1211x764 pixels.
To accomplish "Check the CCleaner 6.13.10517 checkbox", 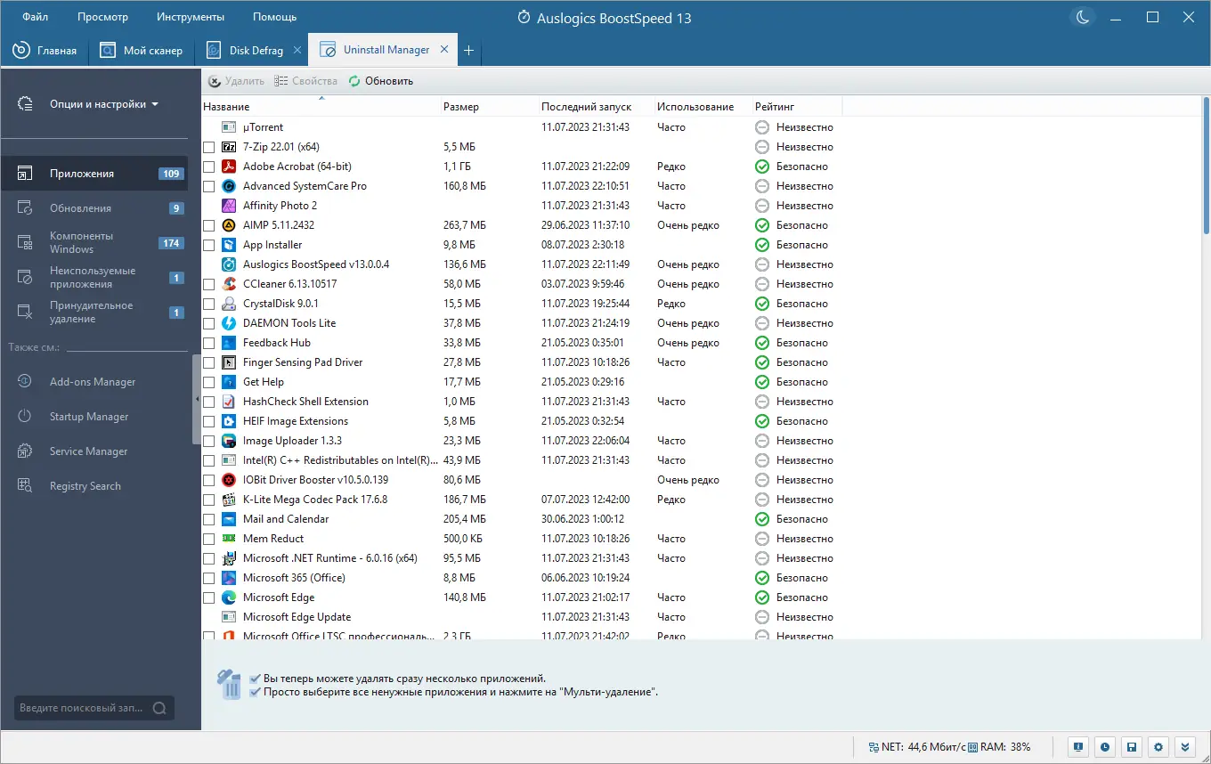I will click(x=209, y=284).
